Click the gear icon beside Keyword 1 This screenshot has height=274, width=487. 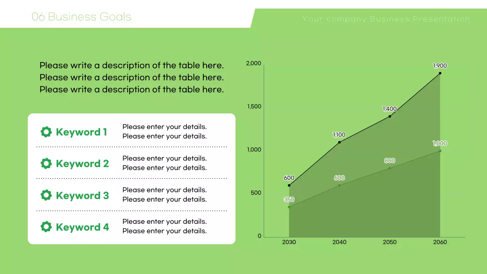pyautogui.click(x=46, y=132)
